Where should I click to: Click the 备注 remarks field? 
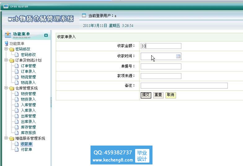pos(184,85)
